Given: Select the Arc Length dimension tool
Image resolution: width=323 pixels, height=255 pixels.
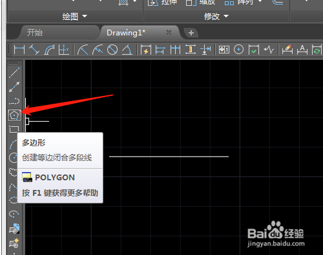Looking at the screenshot, I should click(49, 50).
